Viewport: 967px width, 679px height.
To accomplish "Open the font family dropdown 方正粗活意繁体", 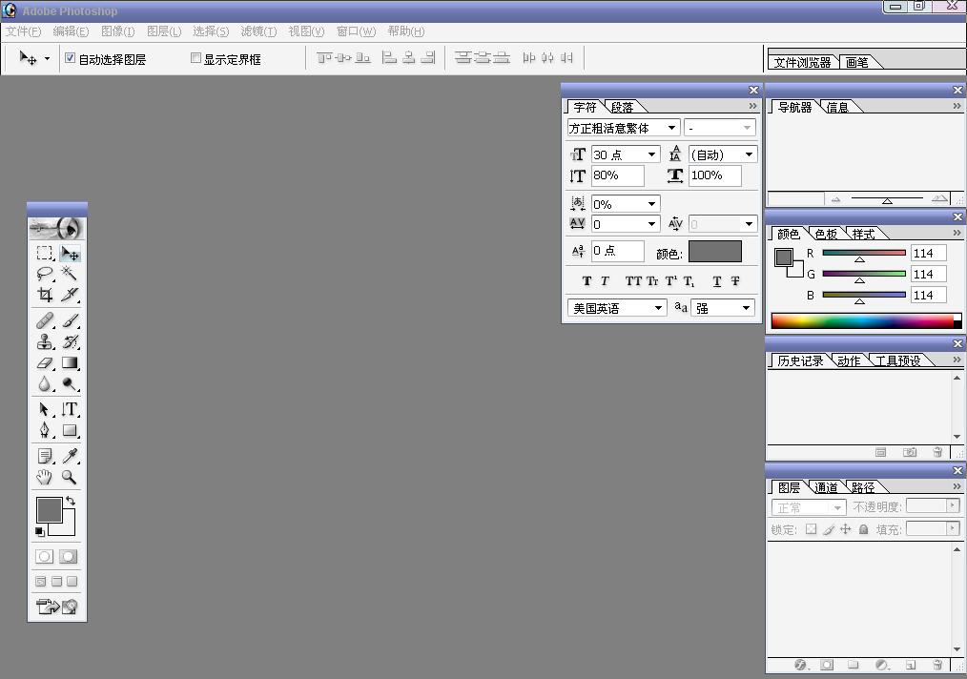I will 624,128.
